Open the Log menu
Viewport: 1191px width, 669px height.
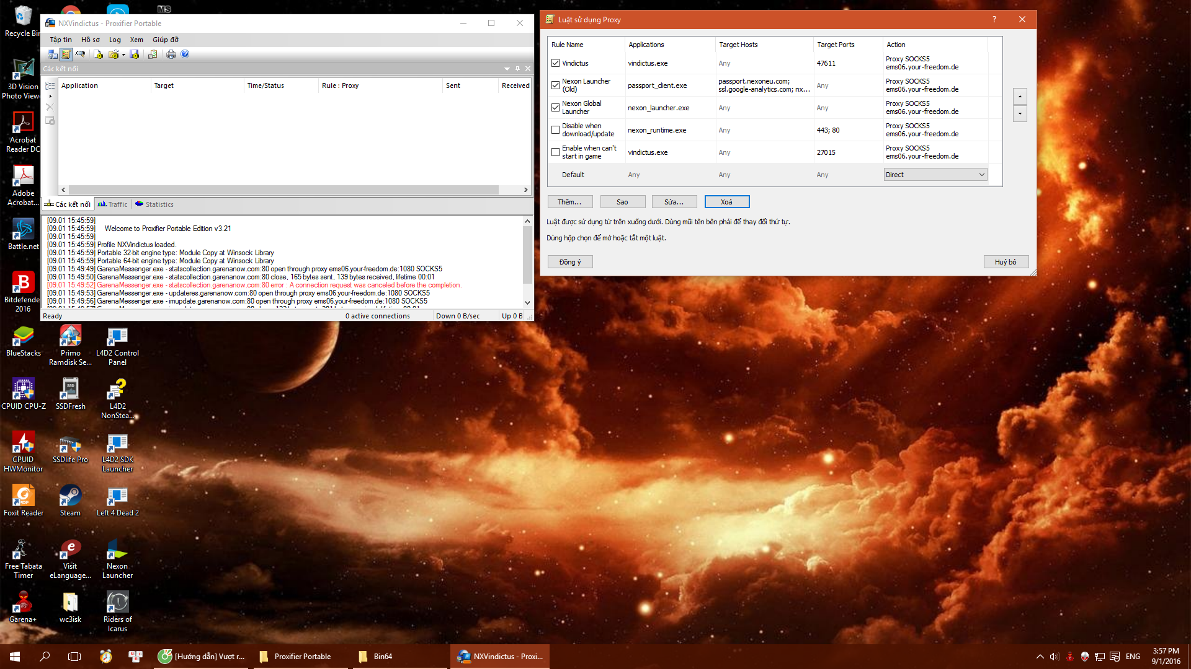(115, 40)
